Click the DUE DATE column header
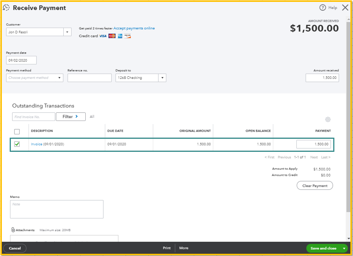The image size is (353, 256). pos(115,131)
